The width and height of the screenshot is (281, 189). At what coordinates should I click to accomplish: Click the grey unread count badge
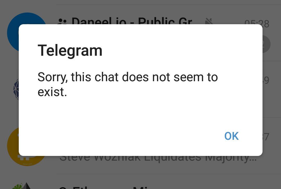266,44
